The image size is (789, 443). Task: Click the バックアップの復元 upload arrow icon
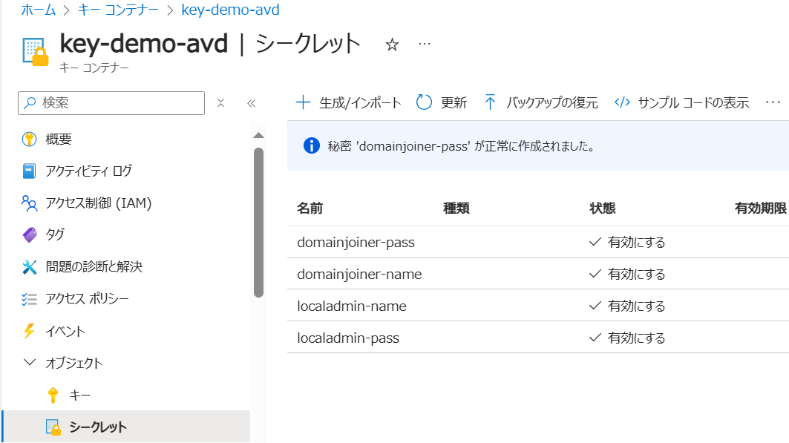490,102
